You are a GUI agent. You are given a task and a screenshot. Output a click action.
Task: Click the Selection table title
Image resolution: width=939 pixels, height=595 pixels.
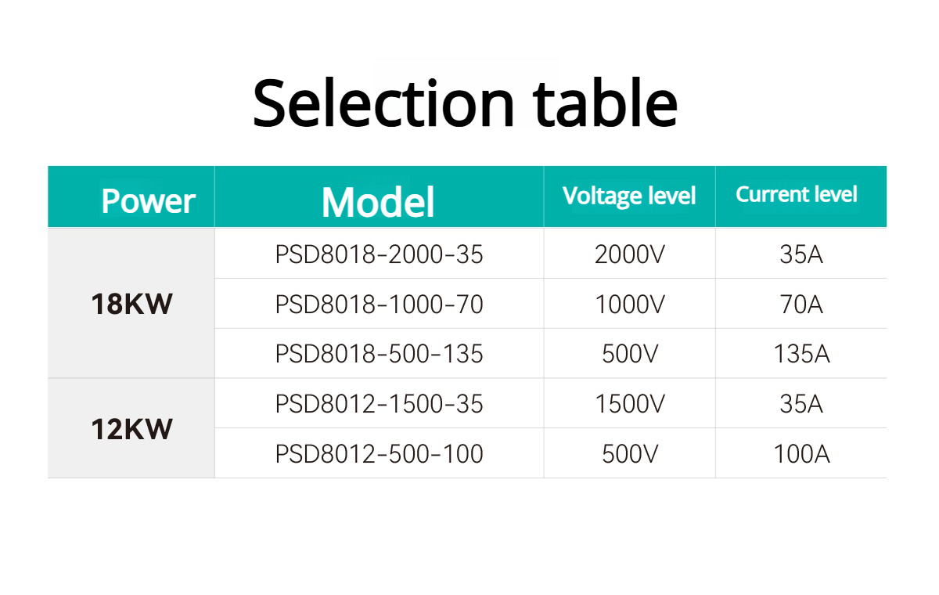[x=465, y=103]
